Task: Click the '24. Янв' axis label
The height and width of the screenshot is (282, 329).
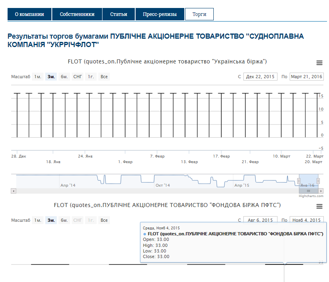Action: 85,156
